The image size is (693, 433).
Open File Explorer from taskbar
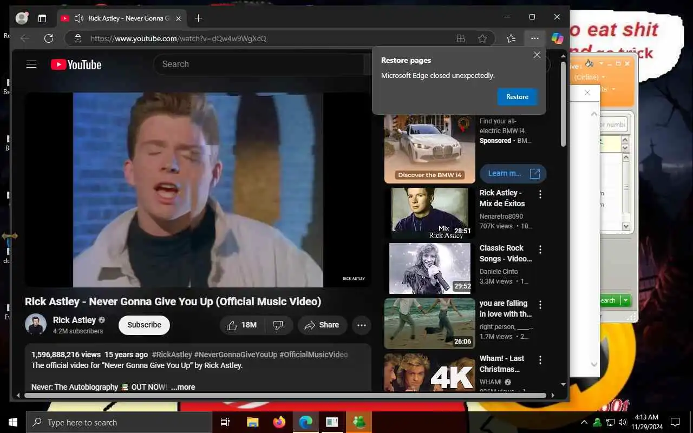pyautogui.click(x=252, y=422)
